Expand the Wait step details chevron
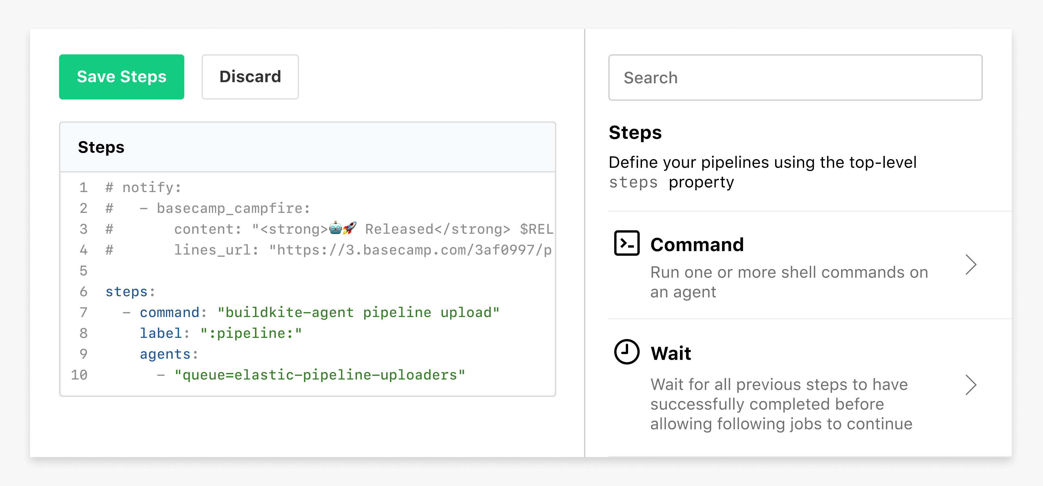 tap(971, 385)
